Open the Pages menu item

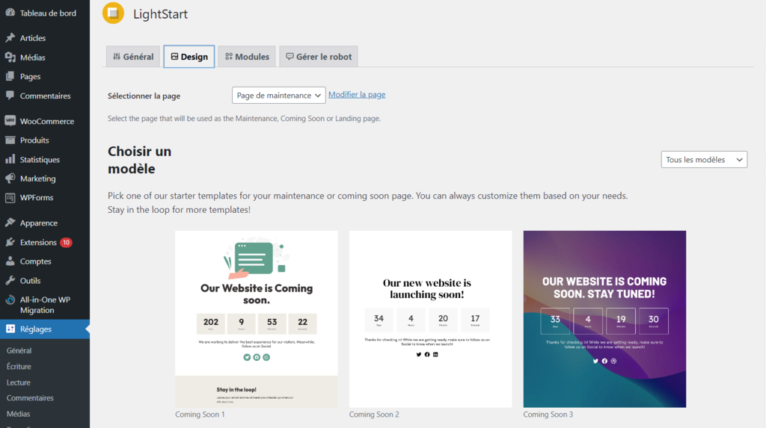coord(45,76)
